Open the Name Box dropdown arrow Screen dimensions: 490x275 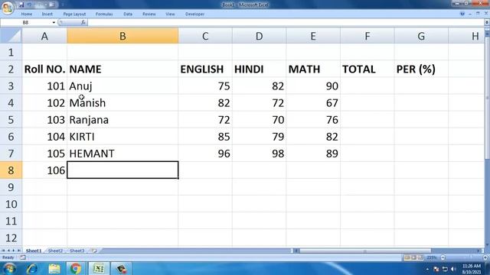pyautogui.click(x=54, y=22)
